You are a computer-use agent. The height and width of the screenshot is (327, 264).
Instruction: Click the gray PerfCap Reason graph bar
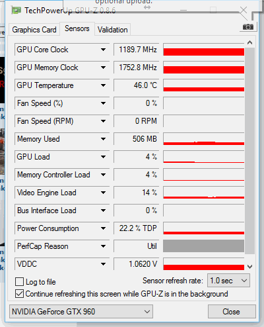(x=204, y=246)
